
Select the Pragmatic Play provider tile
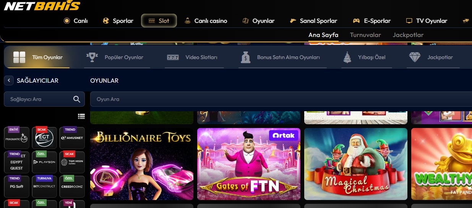(x=17, y=138)
